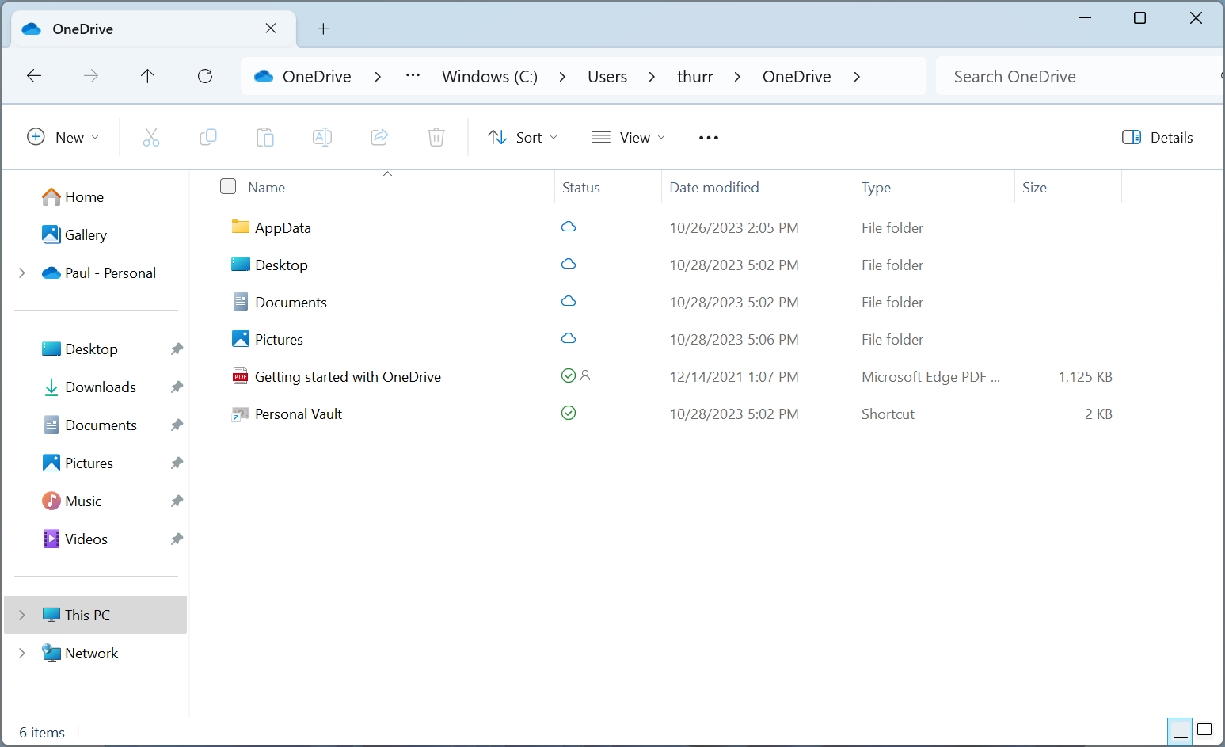Click the Delete trash can icon

pyautogui.click(x=436, y=138)
